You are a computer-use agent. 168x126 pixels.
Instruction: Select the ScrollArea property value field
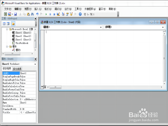[x=28, y=106]
